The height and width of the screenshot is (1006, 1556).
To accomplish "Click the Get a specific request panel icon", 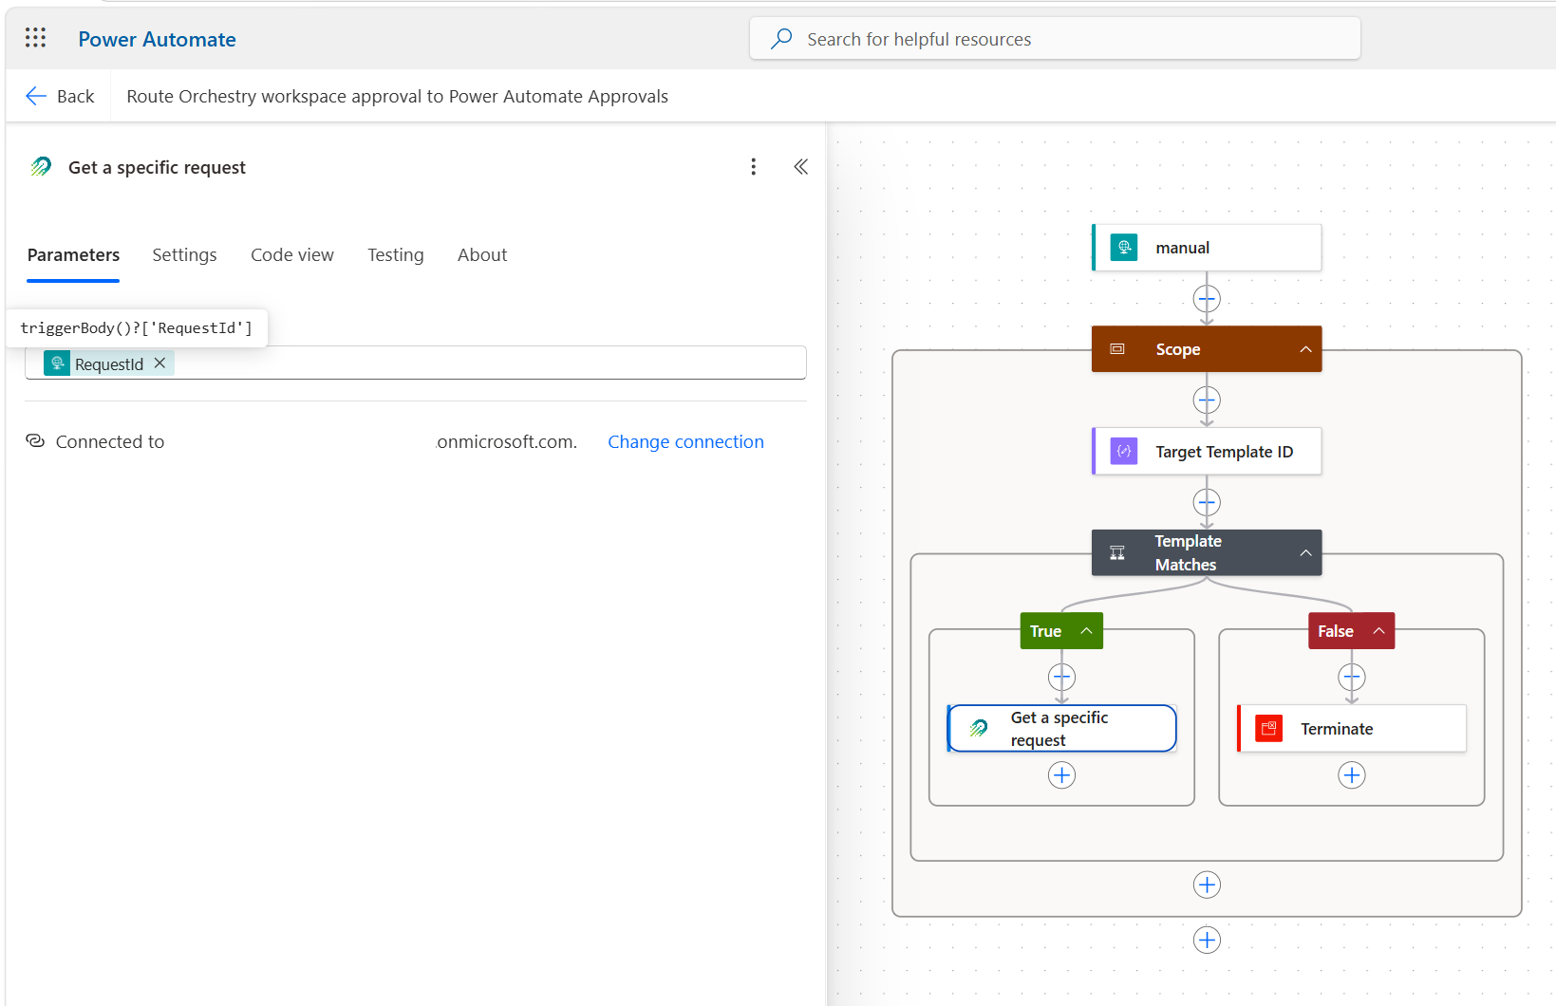I will coord(41,167).
